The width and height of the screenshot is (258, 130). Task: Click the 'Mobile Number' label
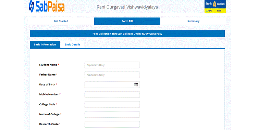pos(49,94)
